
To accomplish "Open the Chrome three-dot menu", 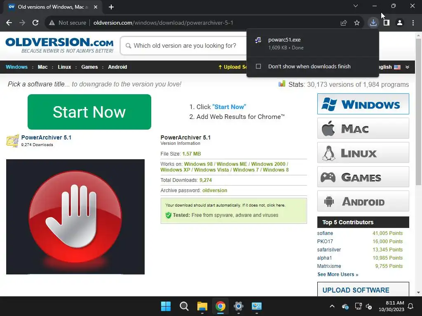I will (x=413, y=23).
